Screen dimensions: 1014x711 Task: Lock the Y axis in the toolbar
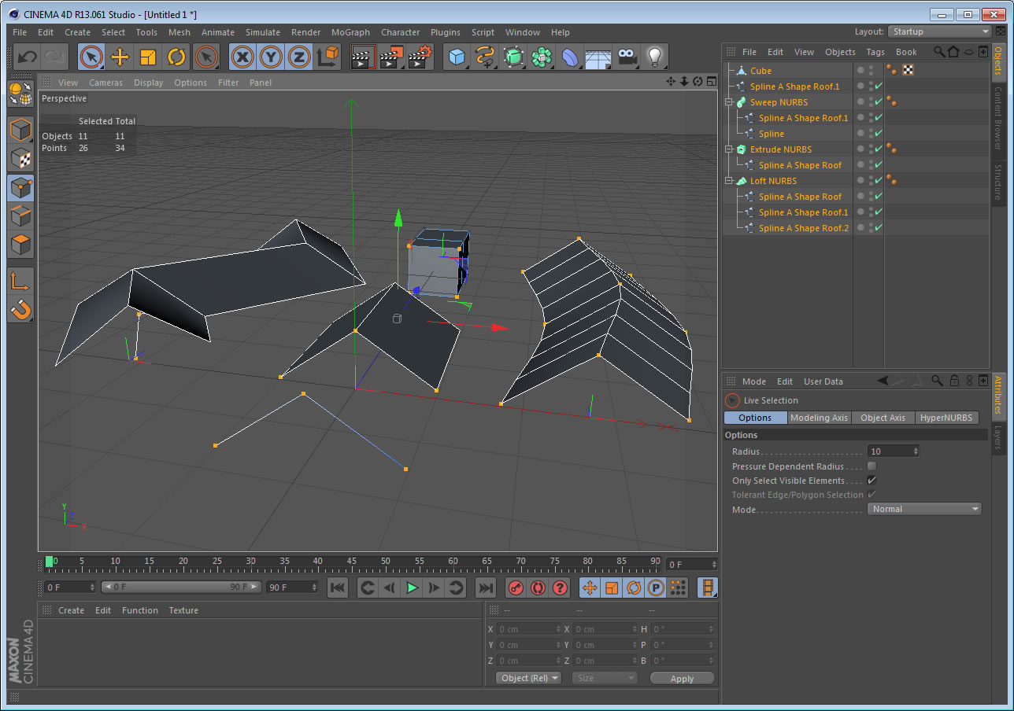click(271, 57)
